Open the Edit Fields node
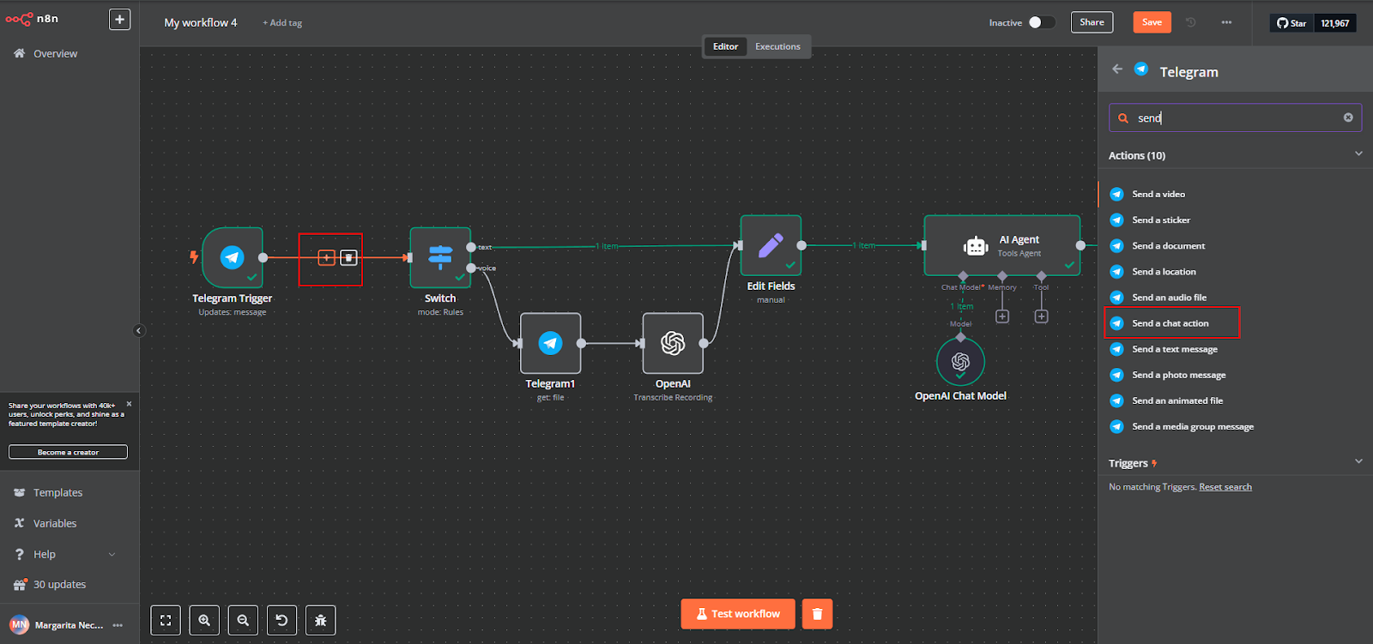 coord(771,245)
